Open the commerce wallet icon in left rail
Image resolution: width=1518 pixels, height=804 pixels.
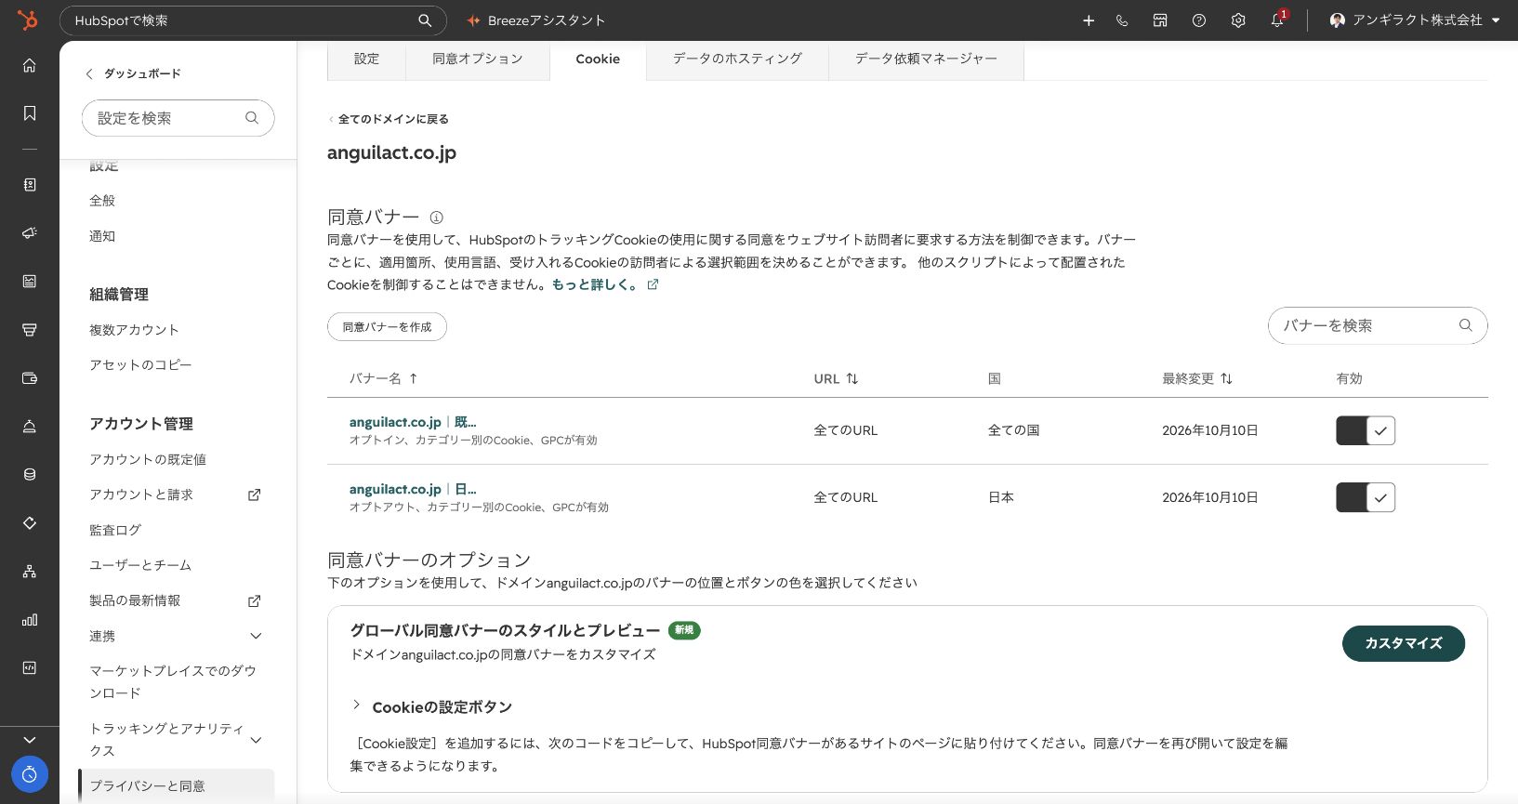[30, 378]
